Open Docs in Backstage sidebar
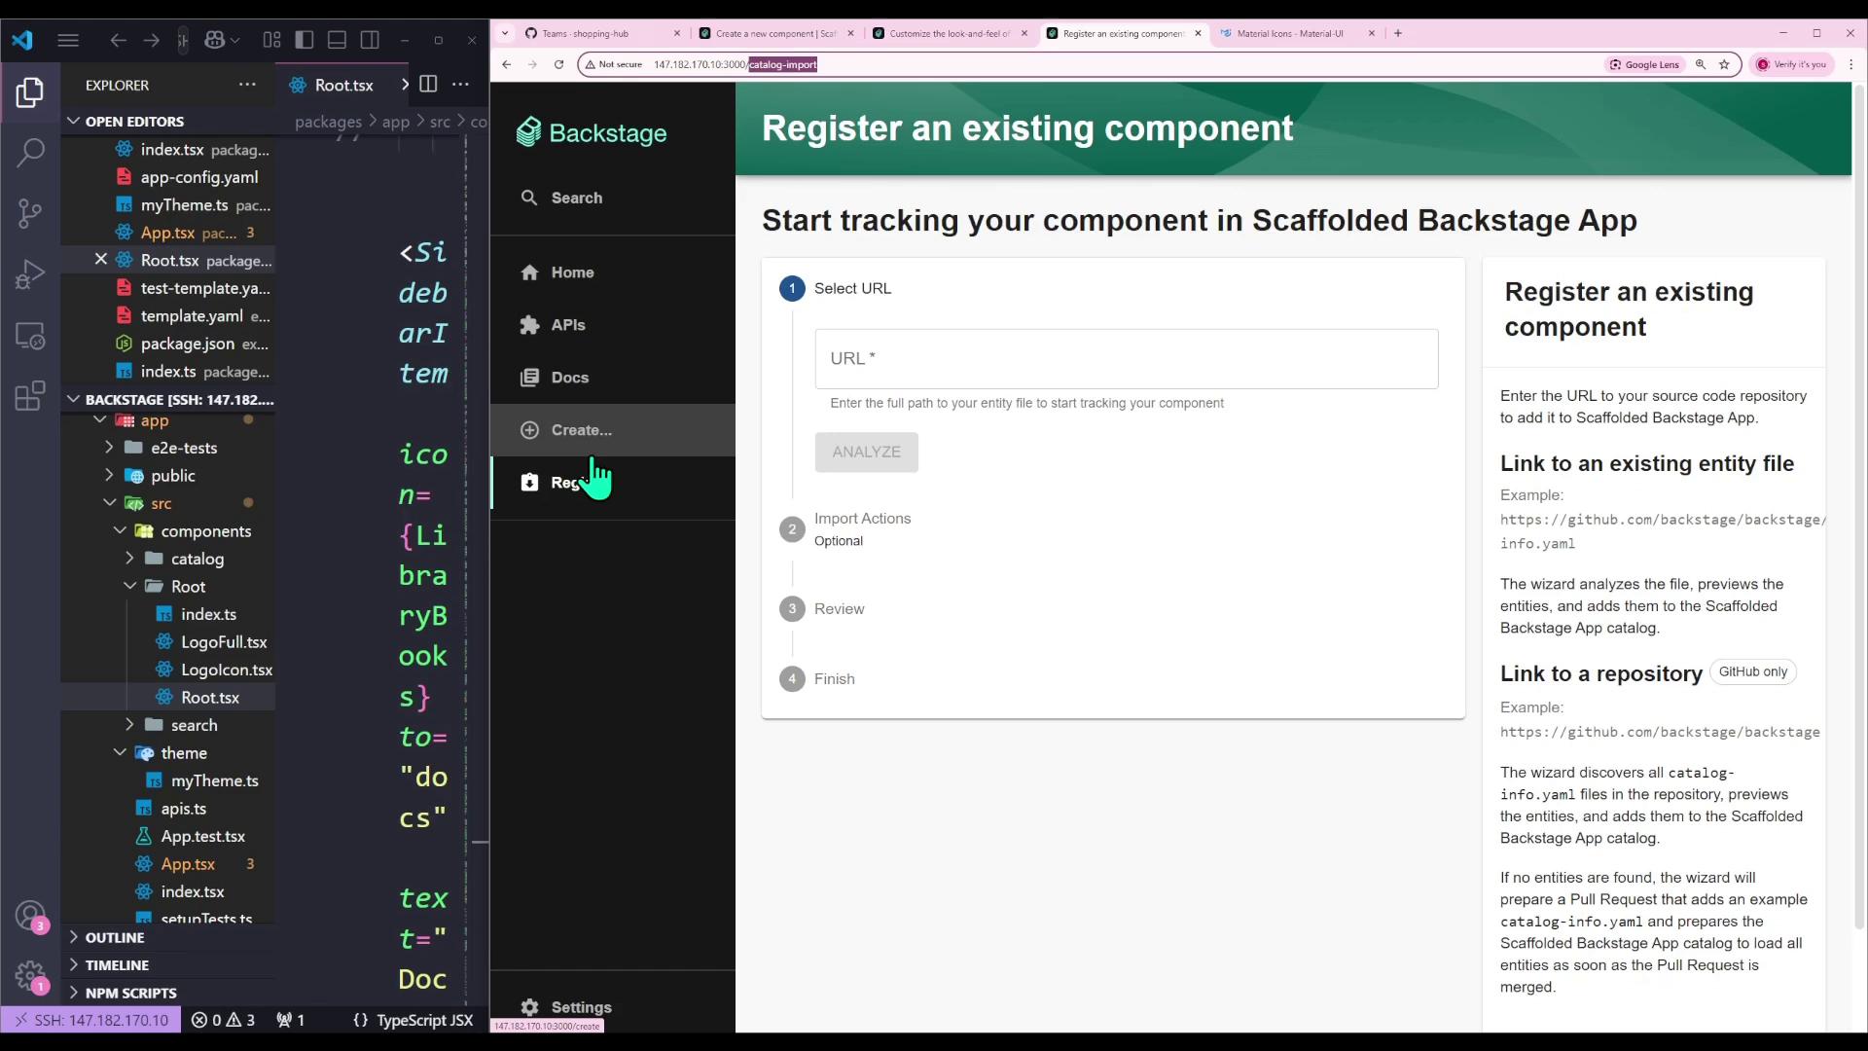This screenshot has height=1051, width=1868. (613, 378)
